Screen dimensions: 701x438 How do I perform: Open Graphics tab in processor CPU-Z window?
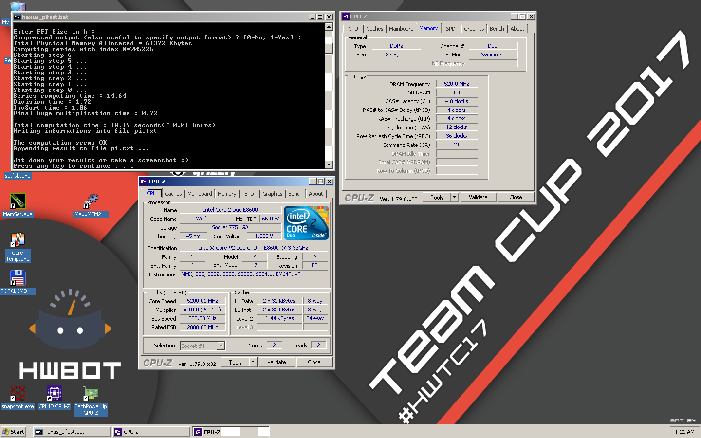pos(273,194)
